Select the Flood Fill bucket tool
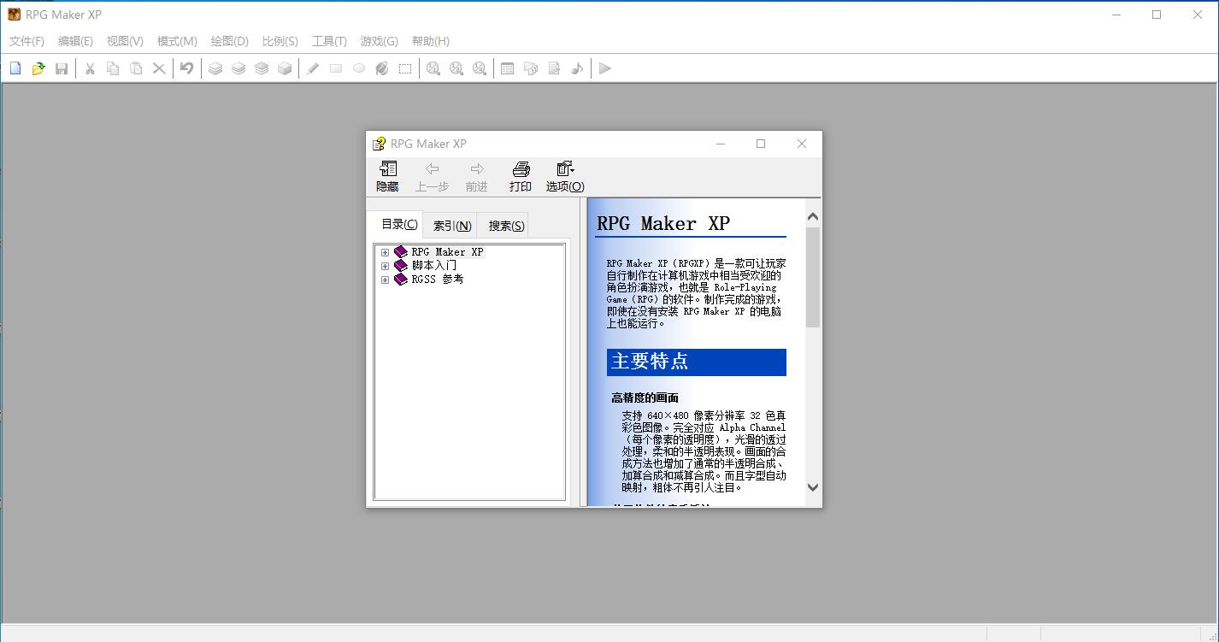The width and height of the screenshot is (1219, 642). coord(382,68)
